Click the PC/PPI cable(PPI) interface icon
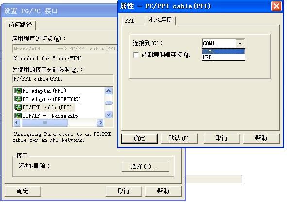 coord(18,107)
